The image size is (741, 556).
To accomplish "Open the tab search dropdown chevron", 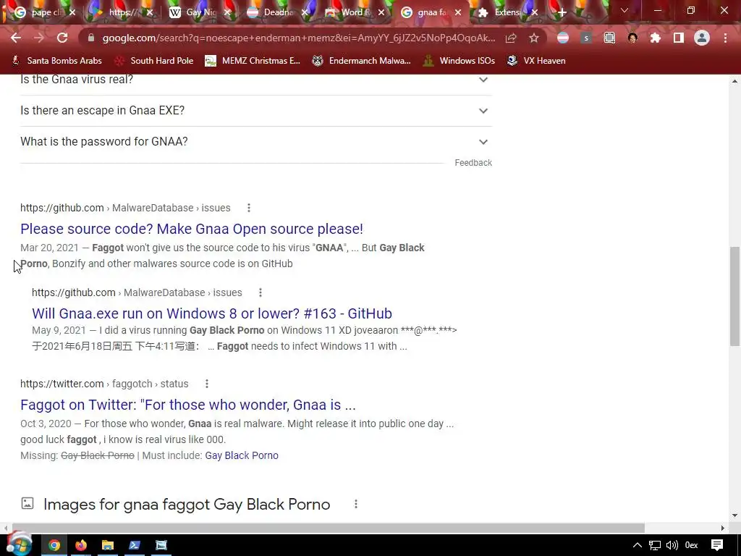I will click(x=624, y=10).
